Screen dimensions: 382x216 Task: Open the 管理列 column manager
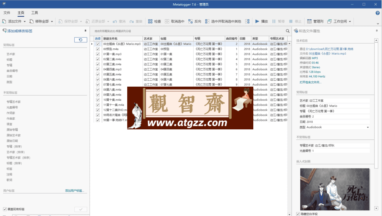pos(315,21)
